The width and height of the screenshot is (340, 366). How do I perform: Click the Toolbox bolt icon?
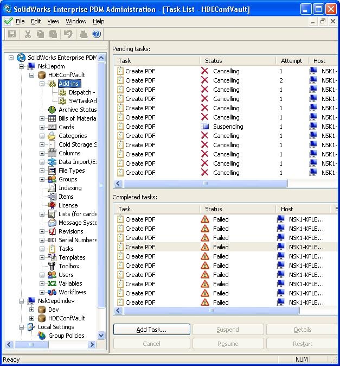[52, 266]
